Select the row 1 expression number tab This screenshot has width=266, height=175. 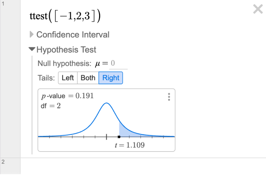pos(10,79)
